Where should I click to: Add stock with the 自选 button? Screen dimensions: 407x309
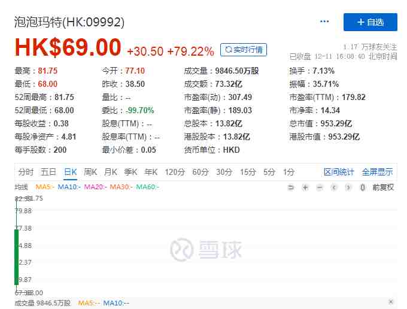(370, 22)
